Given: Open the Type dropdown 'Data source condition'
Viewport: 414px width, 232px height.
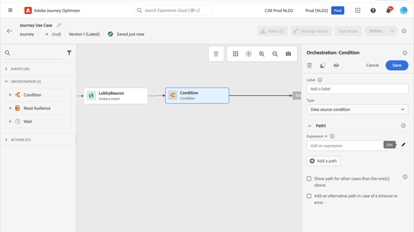Looking at the screenshot, I should [357, 110].
